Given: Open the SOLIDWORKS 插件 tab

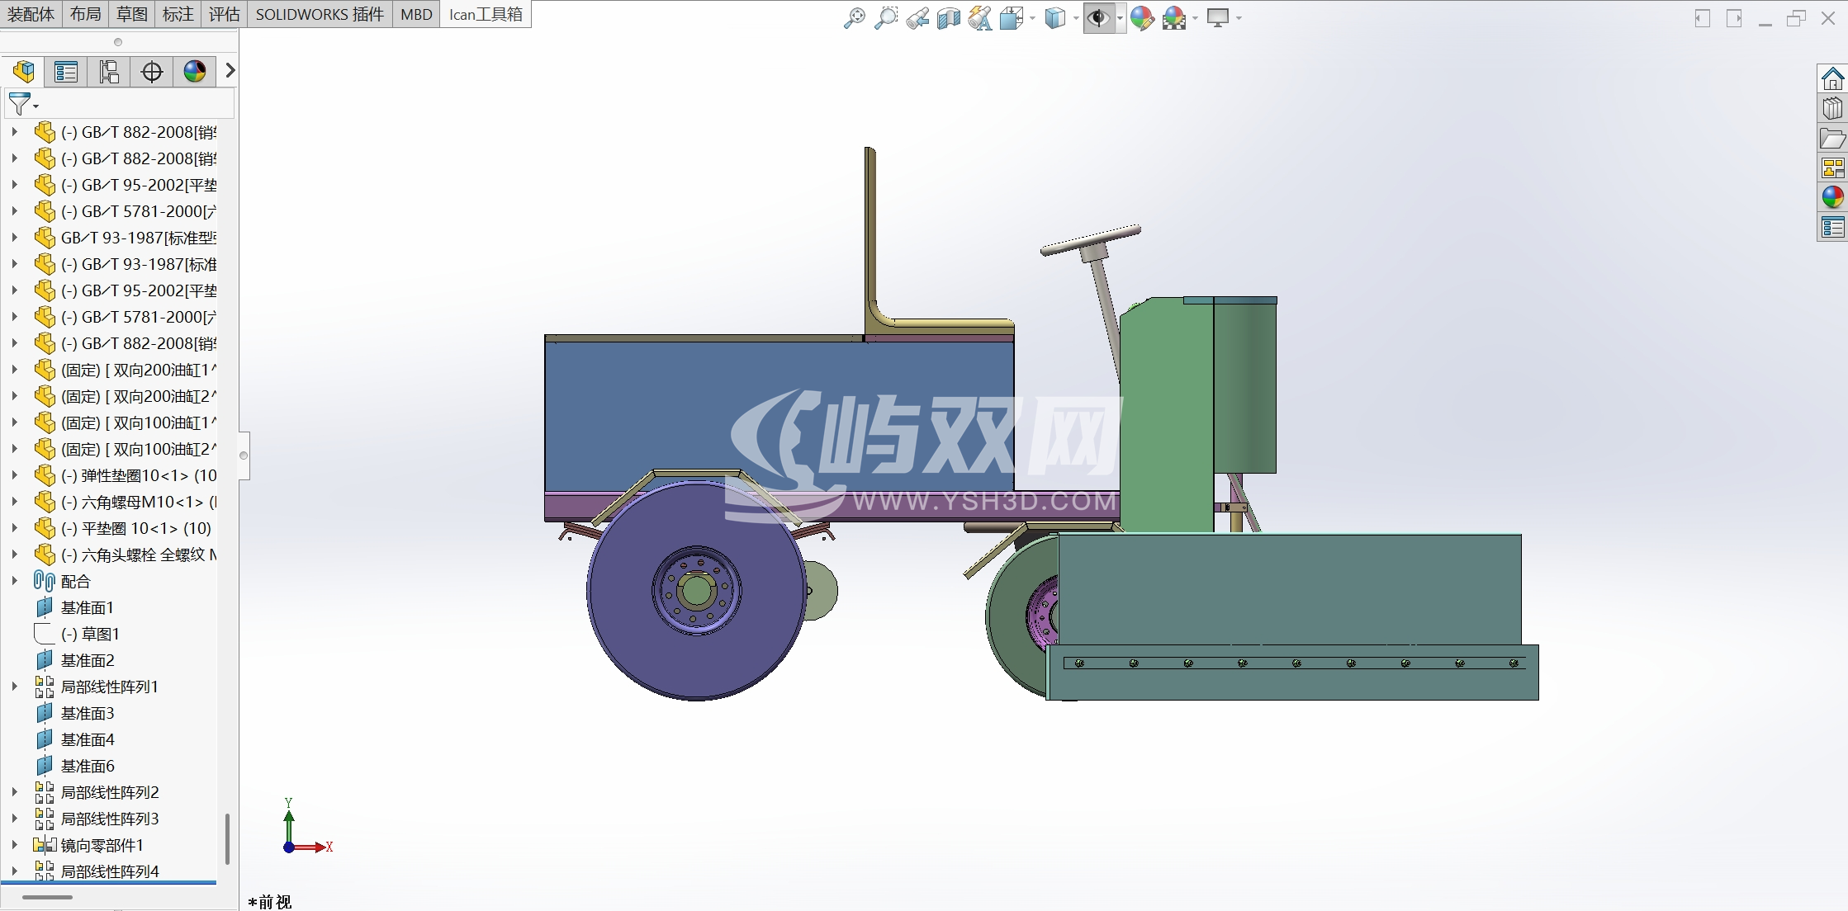Looking at the screenshot, I should [320, 14].
